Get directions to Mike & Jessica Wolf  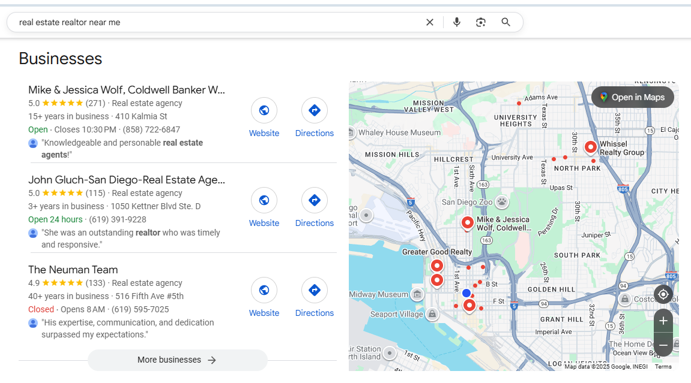click(x=314, y=110)
